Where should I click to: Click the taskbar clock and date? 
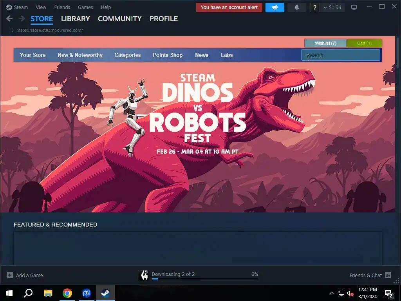tap(367, 293)
